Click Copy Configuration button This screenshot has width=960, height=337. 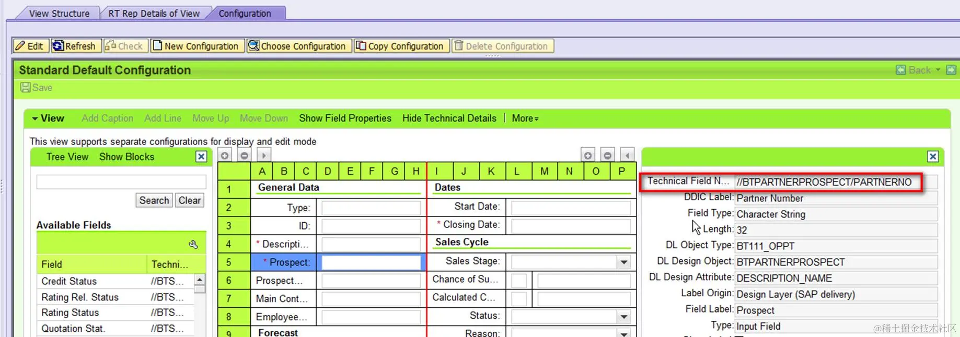(401, 46)
